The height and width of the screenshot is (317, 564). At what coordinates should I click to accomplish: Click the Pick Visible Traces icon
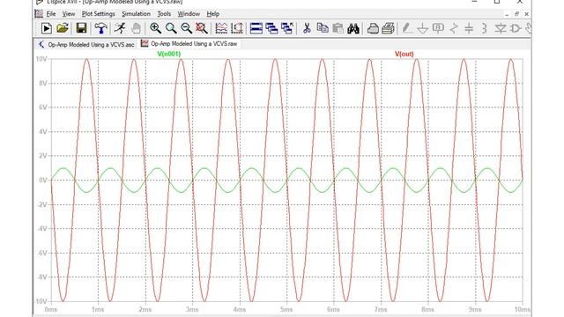tap(237, 28)
